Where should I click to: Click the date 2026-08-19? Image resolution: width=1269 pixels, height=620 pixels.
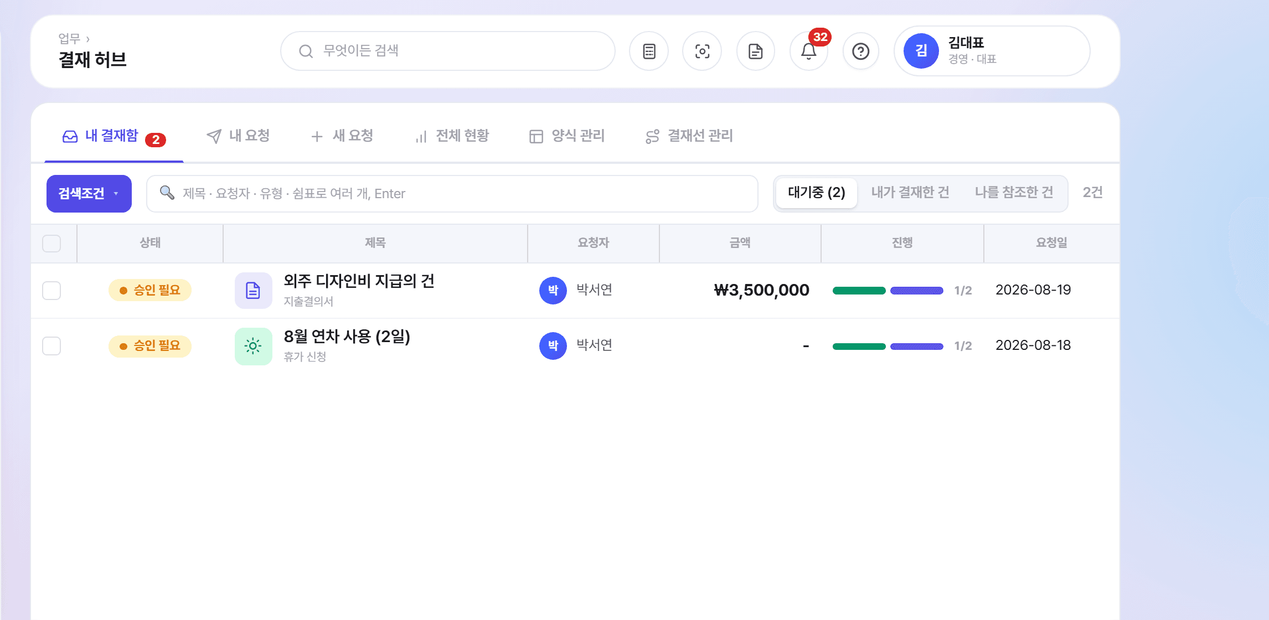pos(1033,290)
